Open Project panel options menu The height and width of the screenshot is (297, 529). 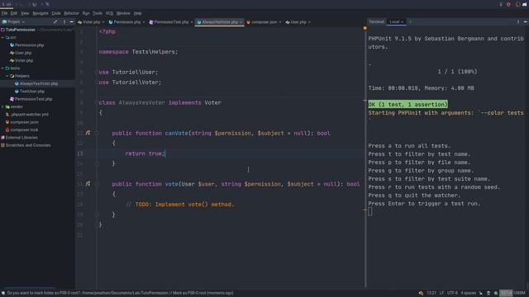64,22
